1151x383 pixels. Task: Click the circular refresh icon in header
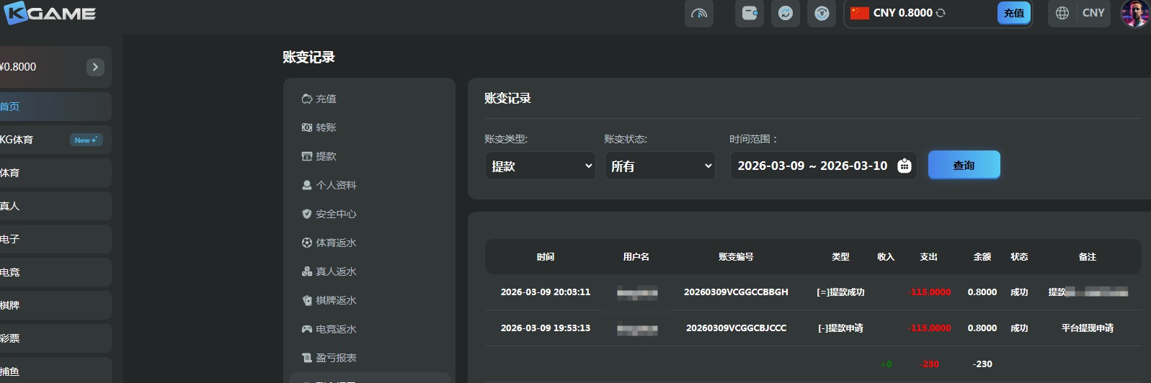tap(786, 13)
